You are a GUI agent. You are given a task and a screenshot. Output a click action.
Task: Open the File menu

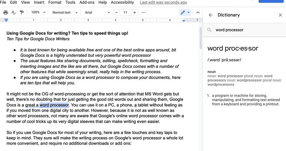(3, 2)
